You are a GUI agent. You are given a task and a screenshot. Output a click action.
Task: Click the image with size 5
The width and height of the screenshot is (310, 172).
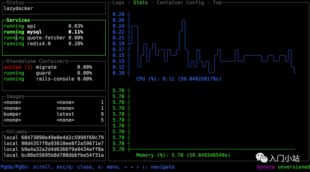[x=54, y=120]
